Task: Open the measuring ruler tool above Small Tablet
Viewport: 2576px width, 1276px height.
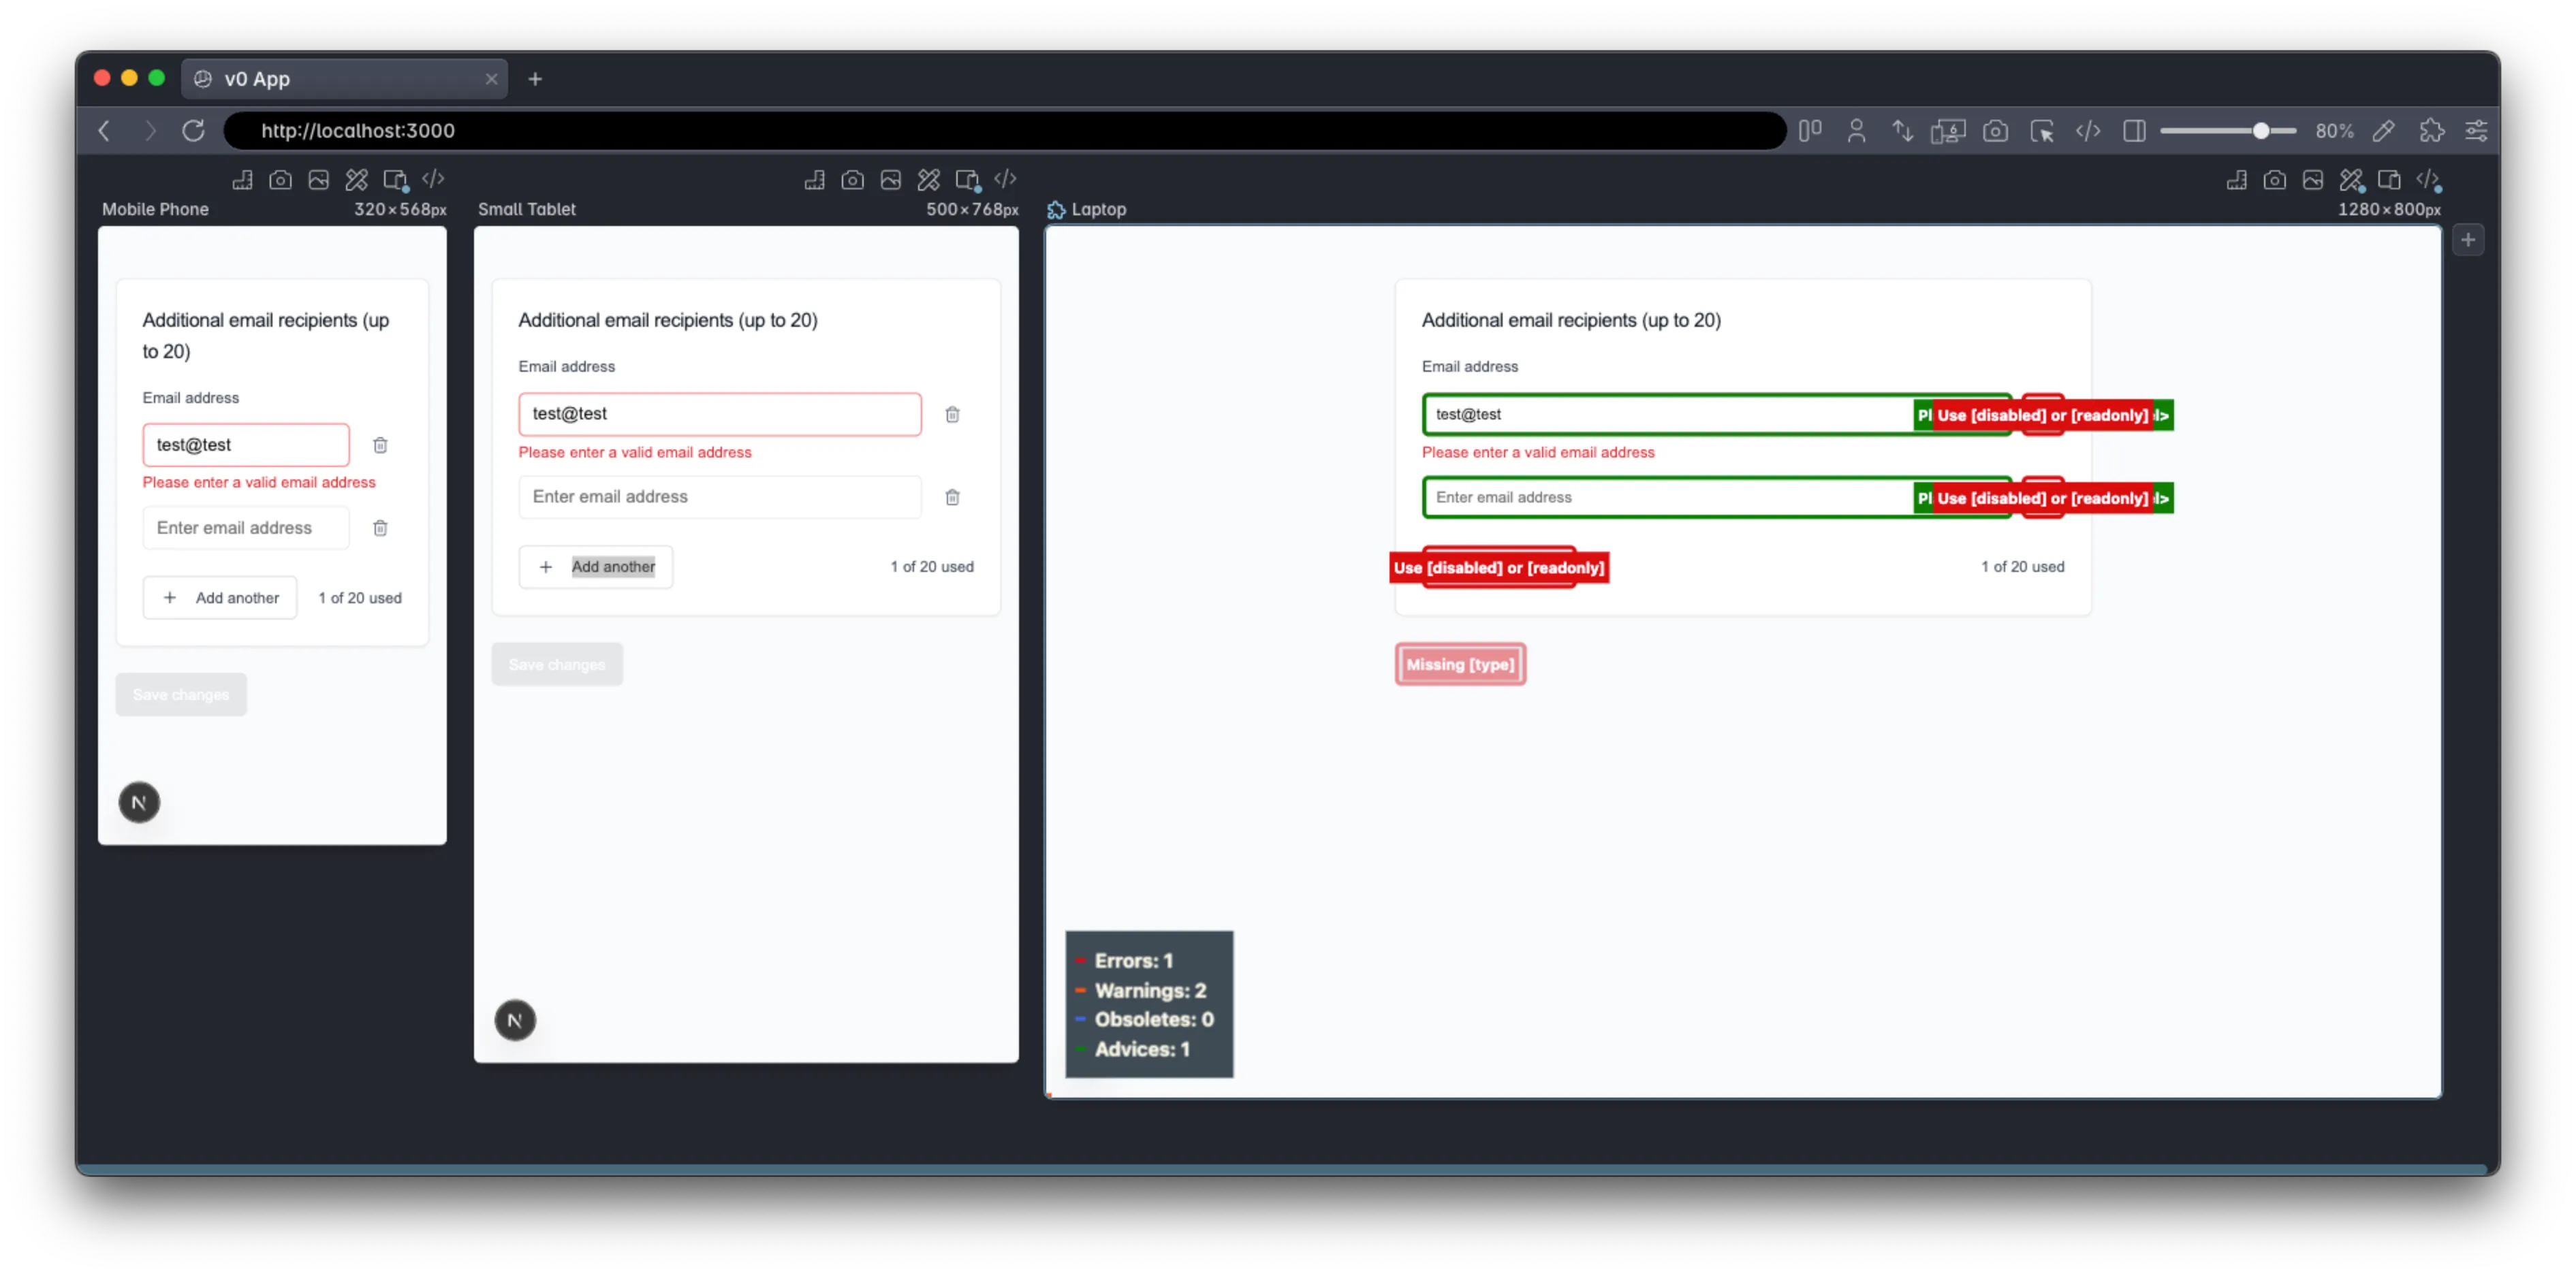Action: point(815,180)
